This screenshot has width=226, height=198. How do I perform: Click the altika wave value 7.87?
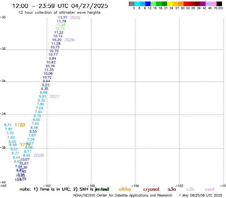(9, 129)
